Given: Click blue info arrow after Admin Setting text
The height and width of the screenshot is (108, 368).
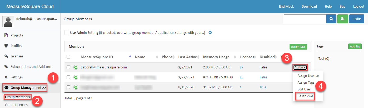Looking at the screenshot, I should click(x=210, y=33).
